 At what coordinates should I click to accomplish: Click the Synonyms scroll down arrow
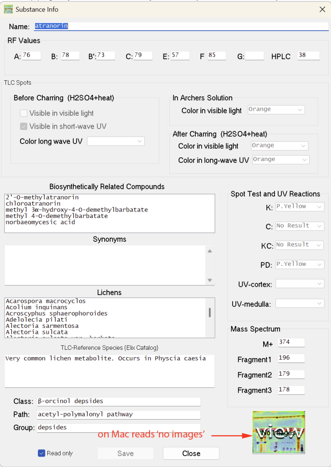(209, 280)
